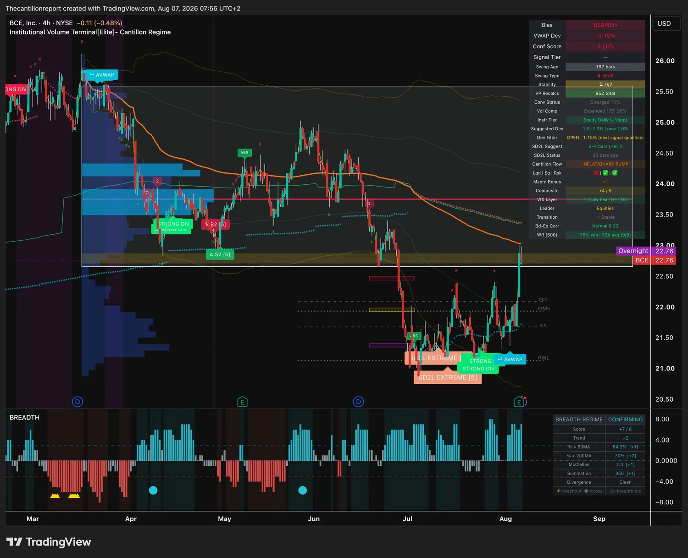The height and width of the screenshot is (558, 688).
Task: Select the INFLATIONARY PUMP Cantillon Flow value
Action: 605,164
